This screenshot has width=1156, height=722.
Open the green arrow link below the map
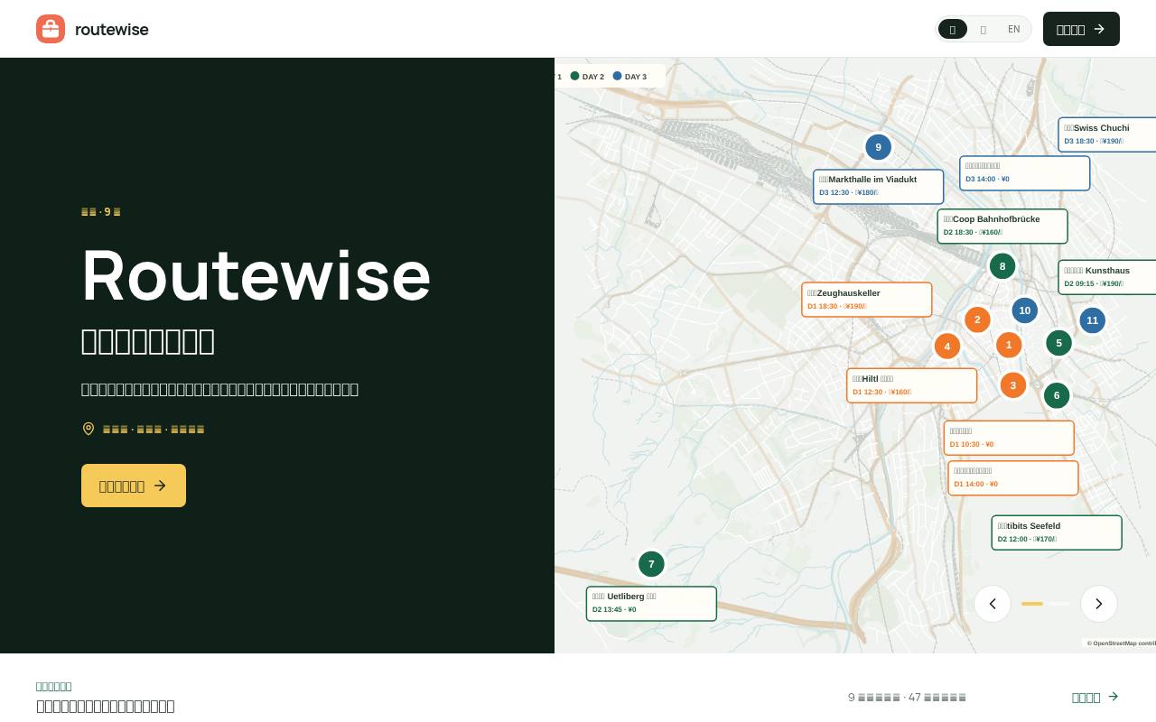pos(1095,697)
